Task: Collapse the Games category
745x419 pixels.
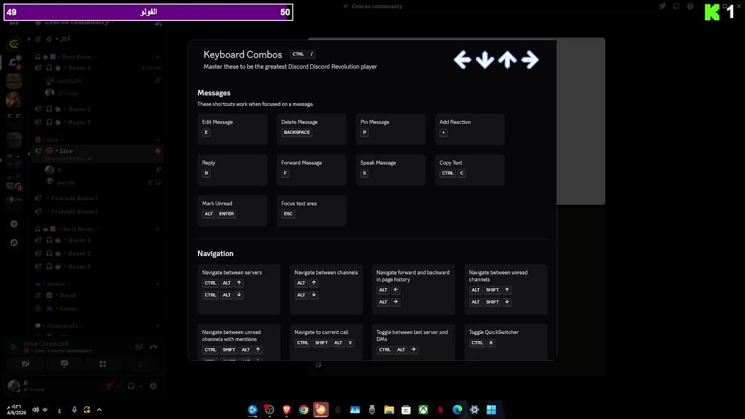Action: (52, 285)
